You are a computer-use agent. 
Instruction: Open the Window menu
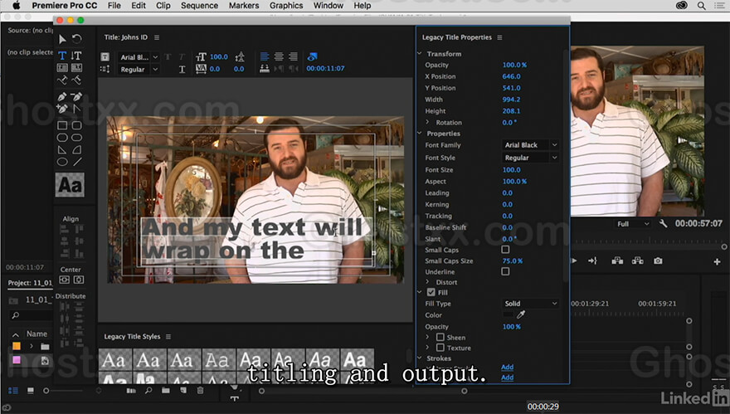tap(328, 6)
